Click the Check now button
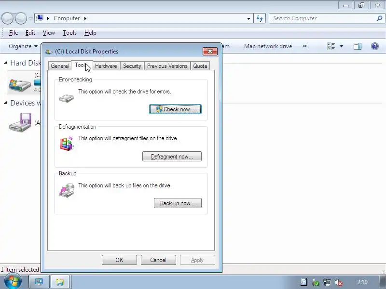386x289 pixels. click(x=175, y=109)
